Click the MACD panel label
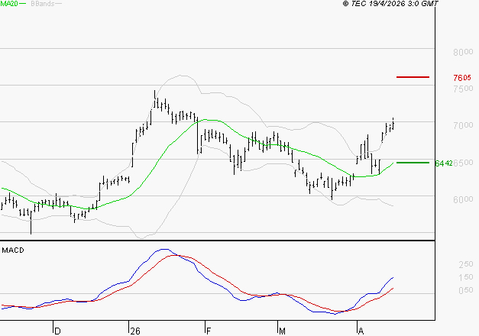This screenshot has width=479, height=336. (13, 250)
